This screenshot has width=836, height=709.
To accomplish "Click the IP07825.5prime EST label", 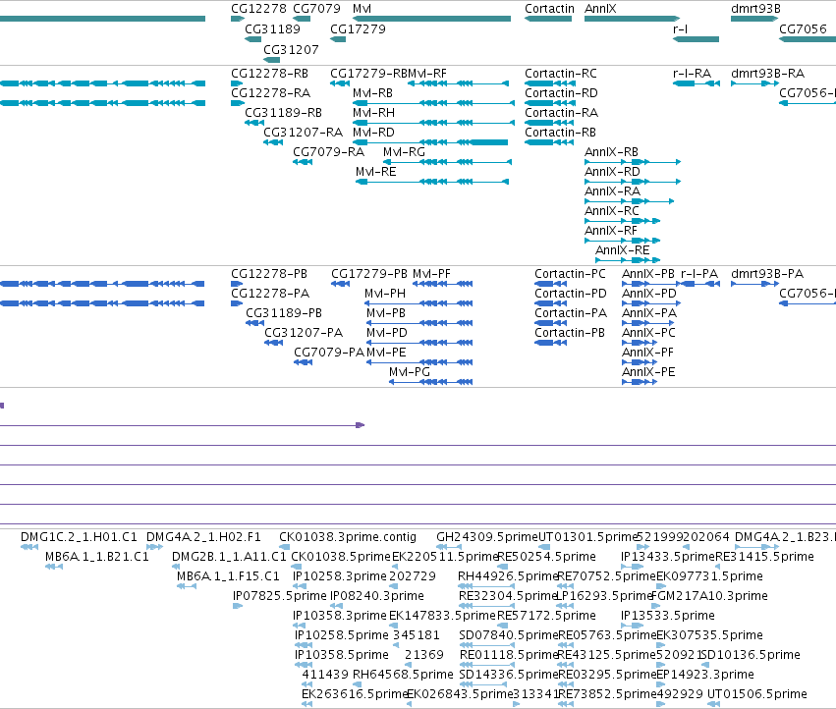I will pos(280,596).
